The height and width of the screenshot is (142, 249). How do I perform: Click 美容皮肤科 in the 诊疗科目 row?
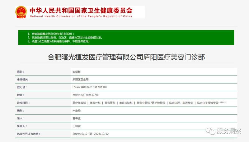pos(126,103)
